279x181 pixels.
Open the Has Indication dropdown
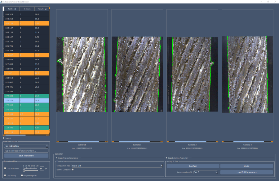[x=26, y=146]
